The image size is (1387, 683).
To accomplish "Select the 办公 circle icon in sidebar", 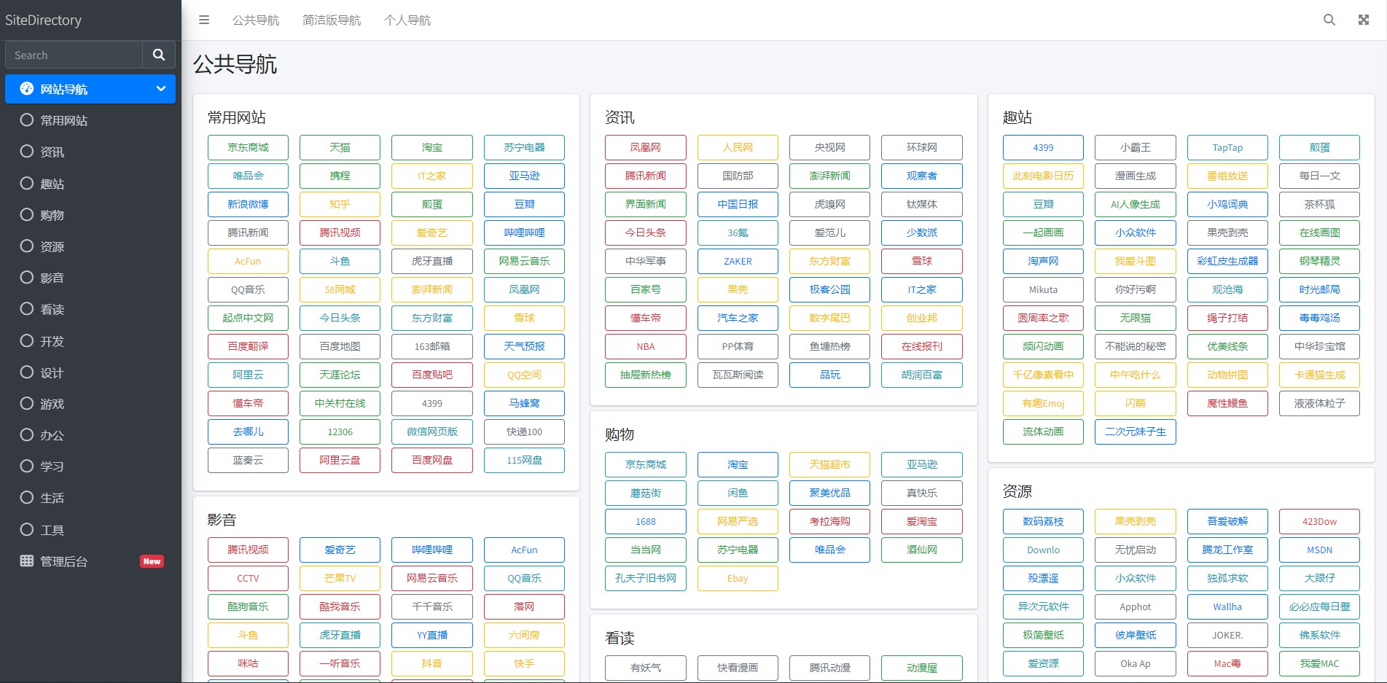I will [x=27, y=434].
